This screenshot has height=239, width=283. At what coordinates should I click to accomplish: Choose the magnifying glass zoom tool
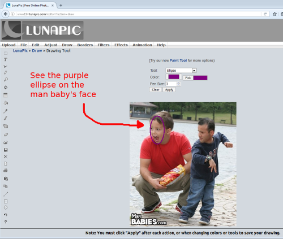(x=6, y=80)
